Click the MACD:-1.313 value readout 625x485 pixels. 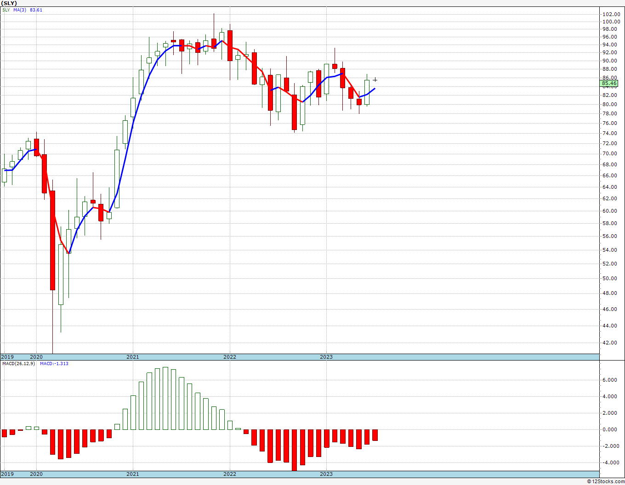coord(54,364)
